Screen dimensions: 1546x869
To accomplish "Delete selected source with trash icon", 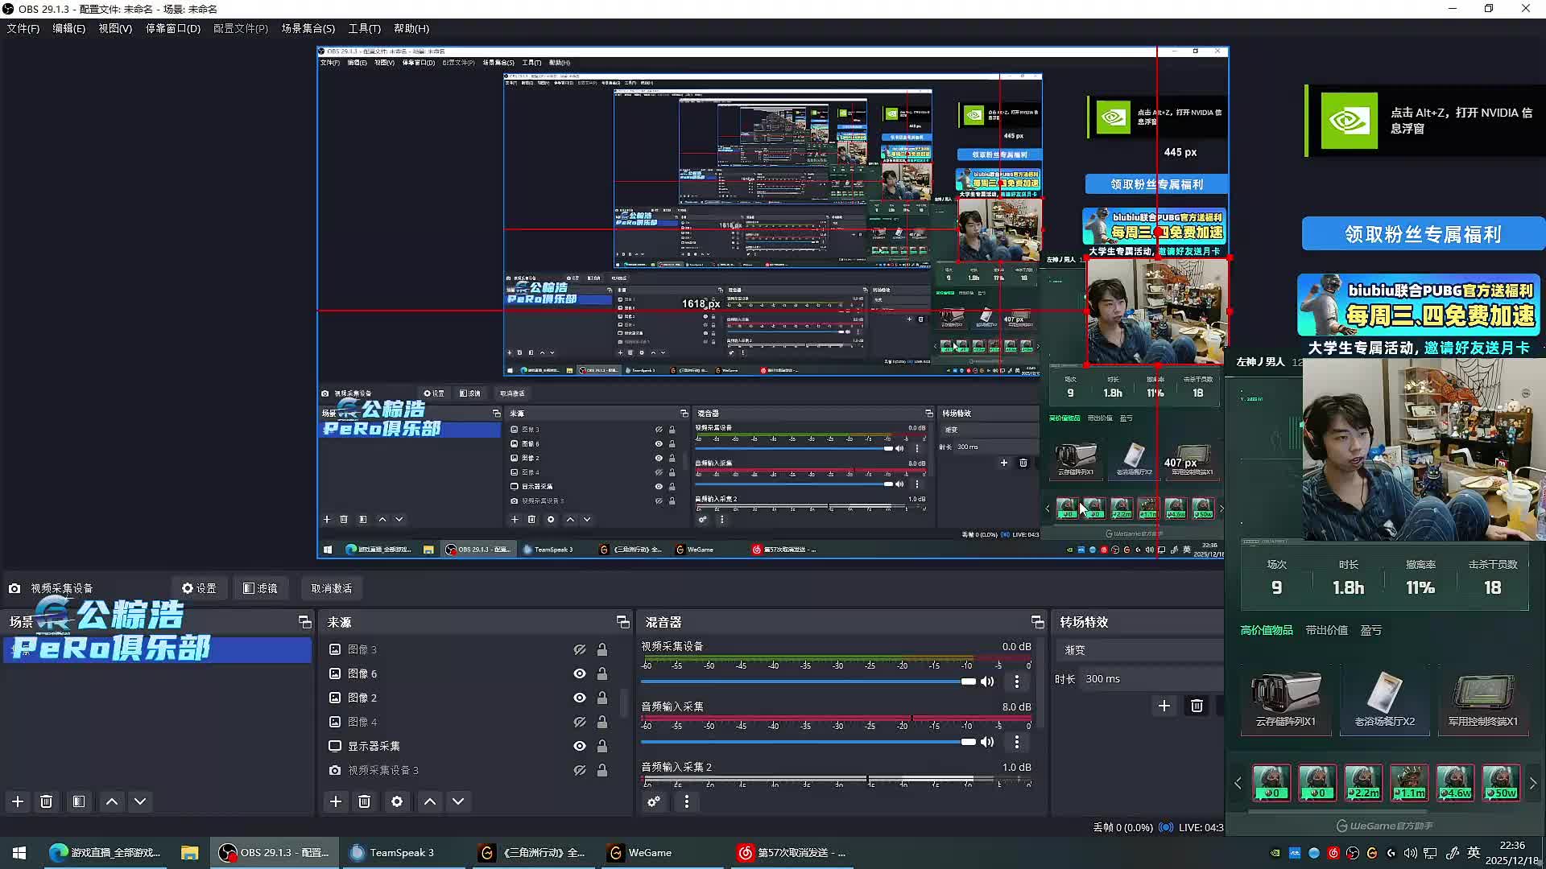I will (x=365, y=801).
